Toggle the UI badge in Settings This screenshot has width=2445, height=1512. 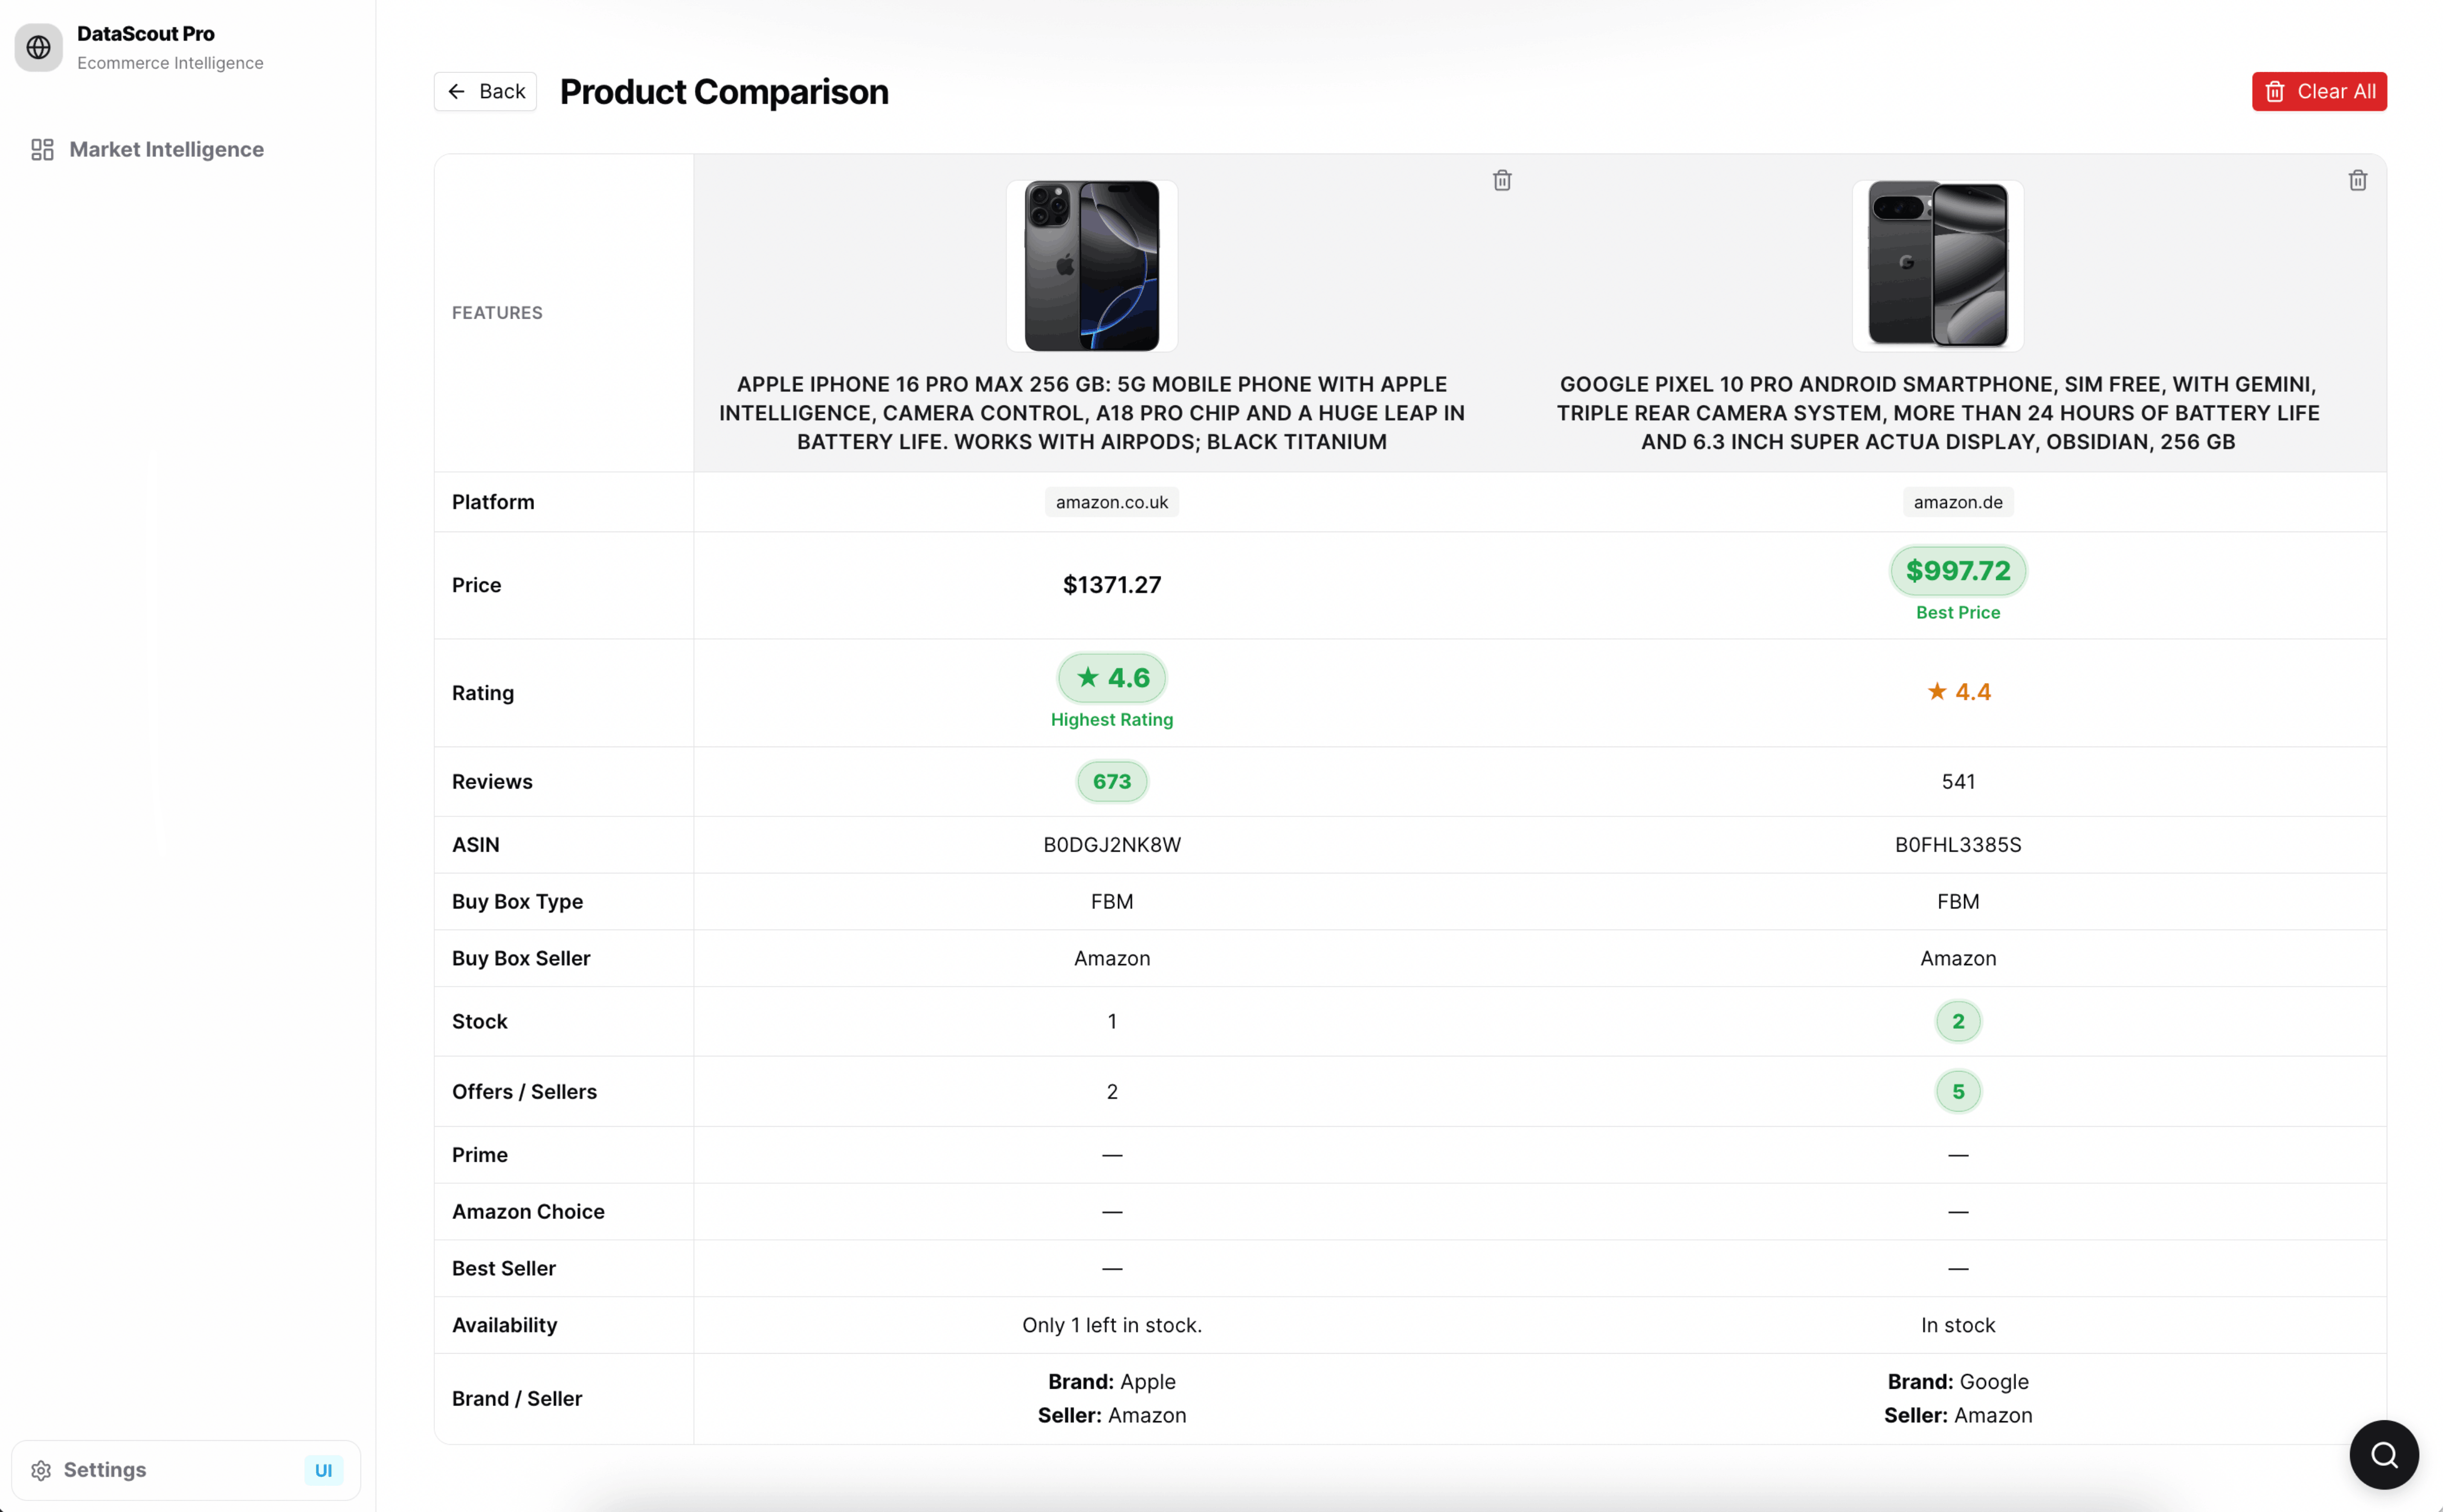323,1470
